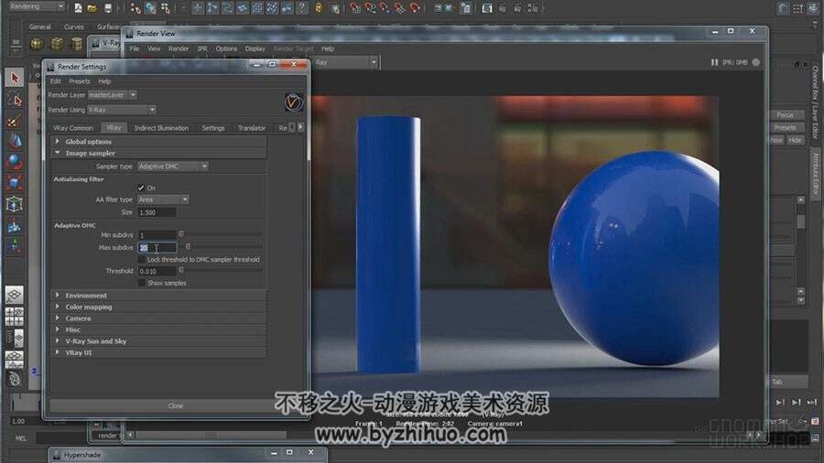This screenshot has height=463, width=824.
Task: Open the Render Layer masterLayer dropdown
Action: tap(112, 95)
